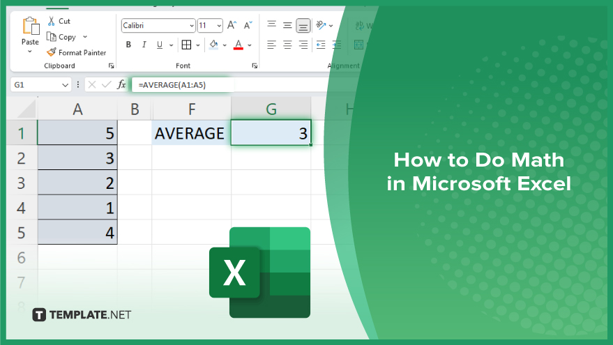The width and height of the screenshot is (613, 345).
Task: Select cell A2 containing 3
Action: pos(77,158)
